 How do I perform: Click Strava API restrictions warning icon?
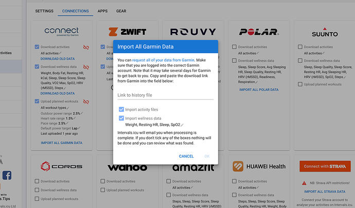[x=304, y=183]
